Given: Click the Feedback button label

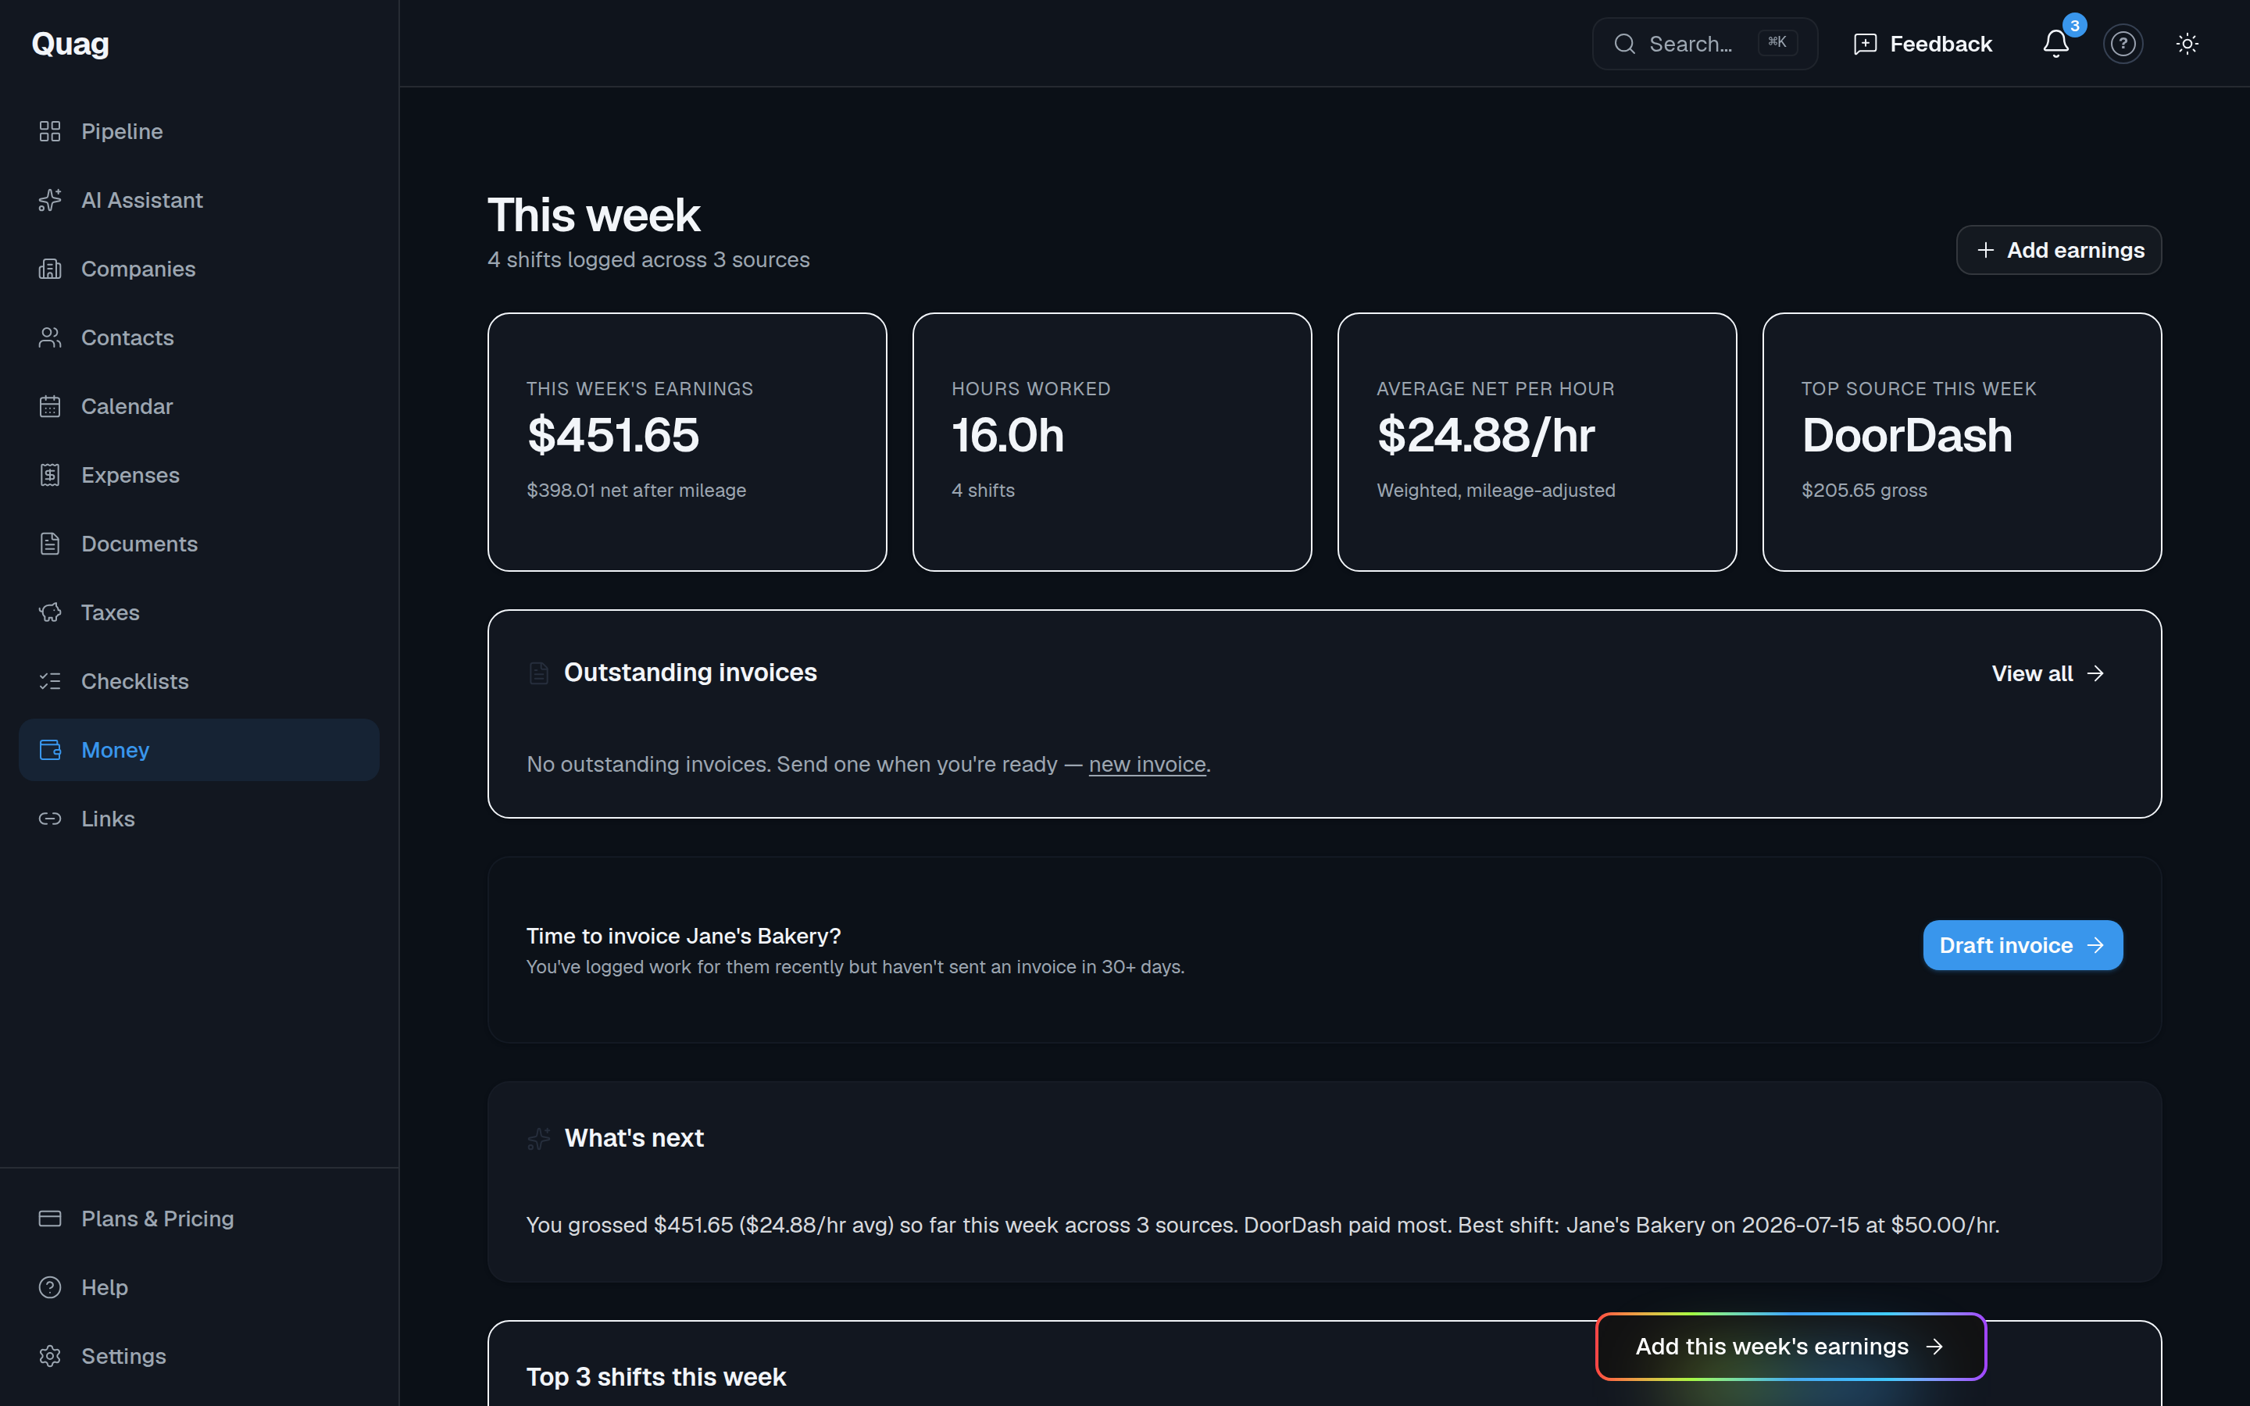Looking at the screenshot, I should click(x=1941, y=44).
